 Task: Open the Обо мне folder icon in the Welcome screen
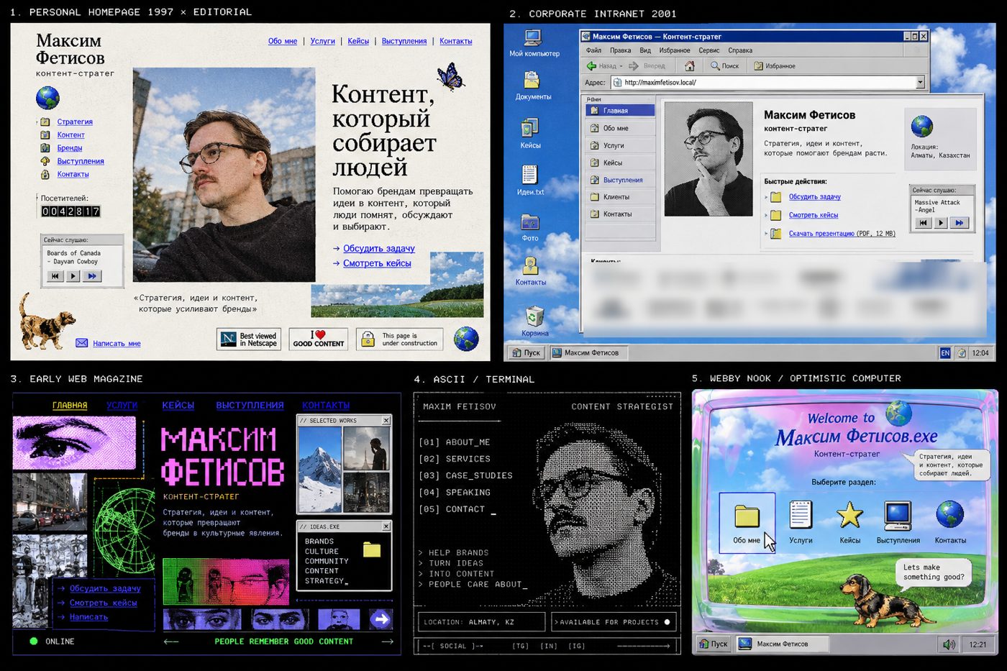point(747,516)
